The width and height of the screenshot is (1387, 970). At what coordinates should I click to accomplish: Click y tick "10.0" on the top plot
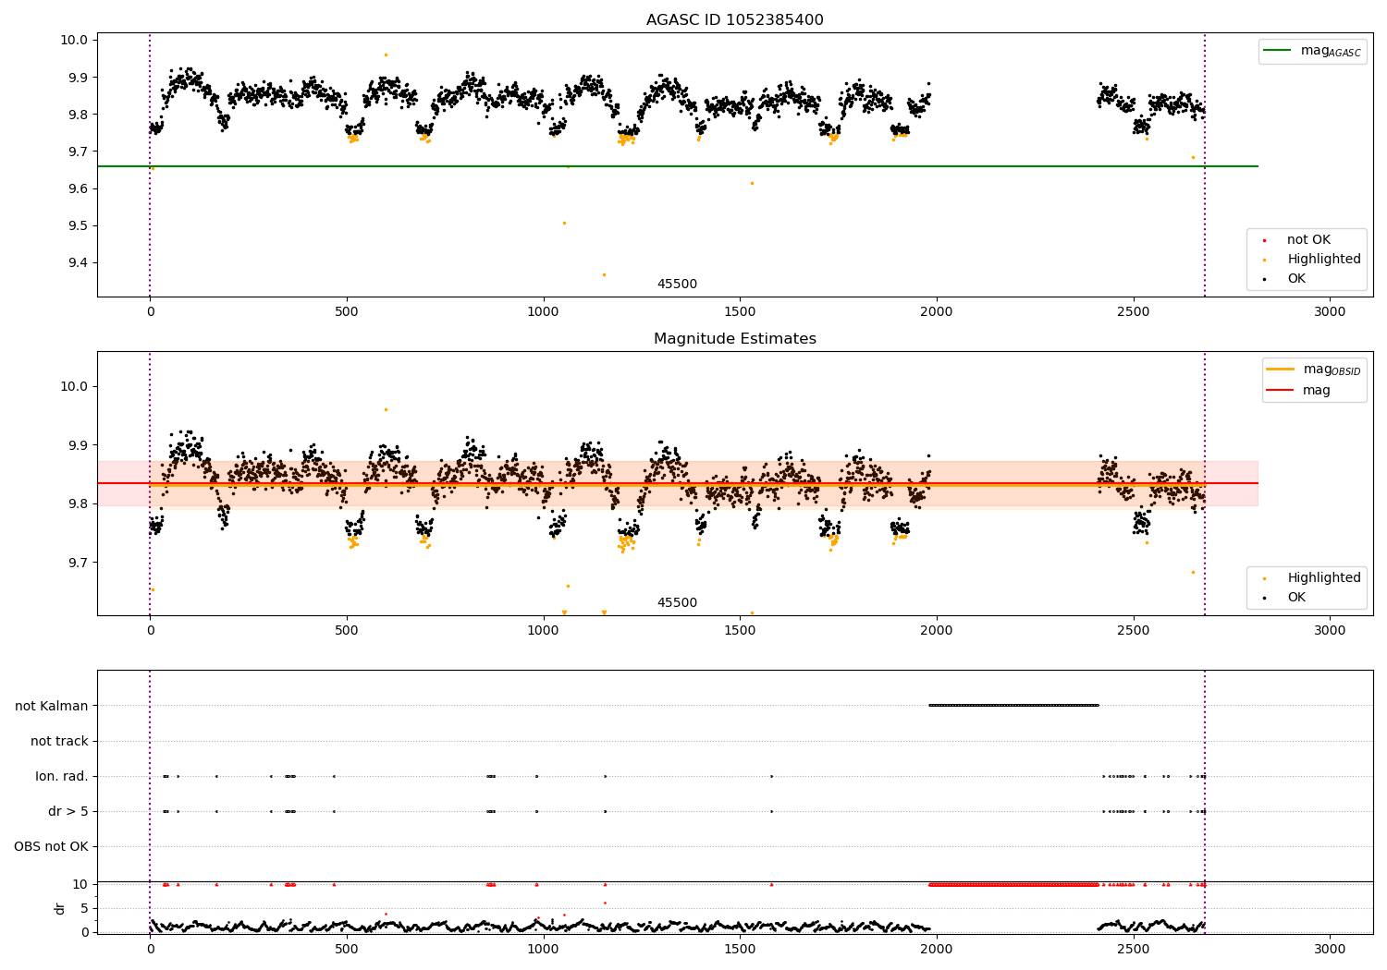tap(73, 41)
